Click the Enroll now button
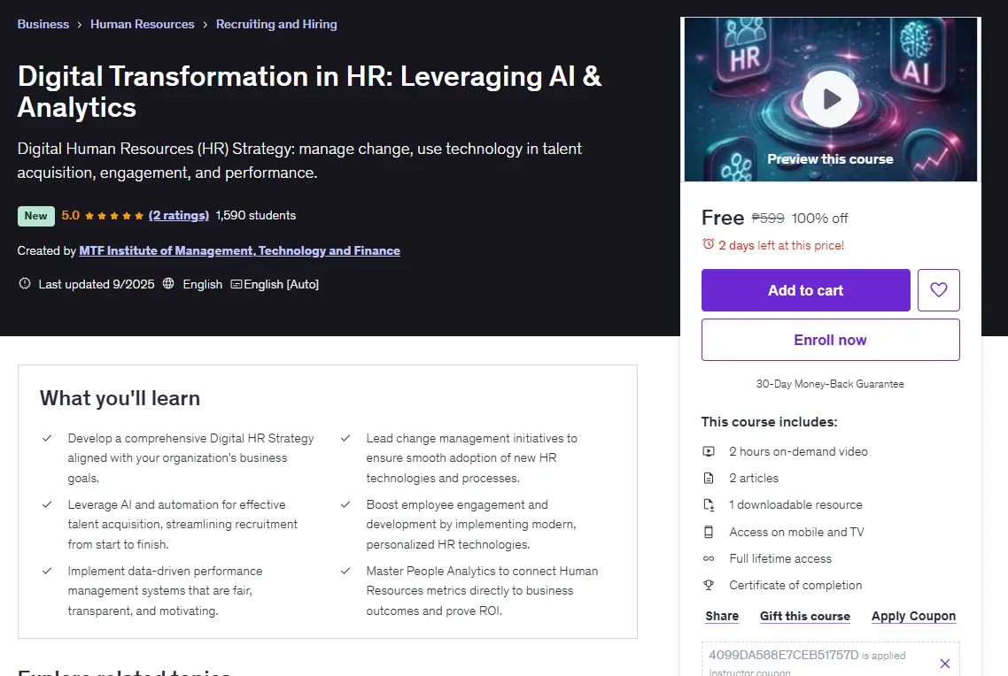1008x676 pixels. (831, 340)
